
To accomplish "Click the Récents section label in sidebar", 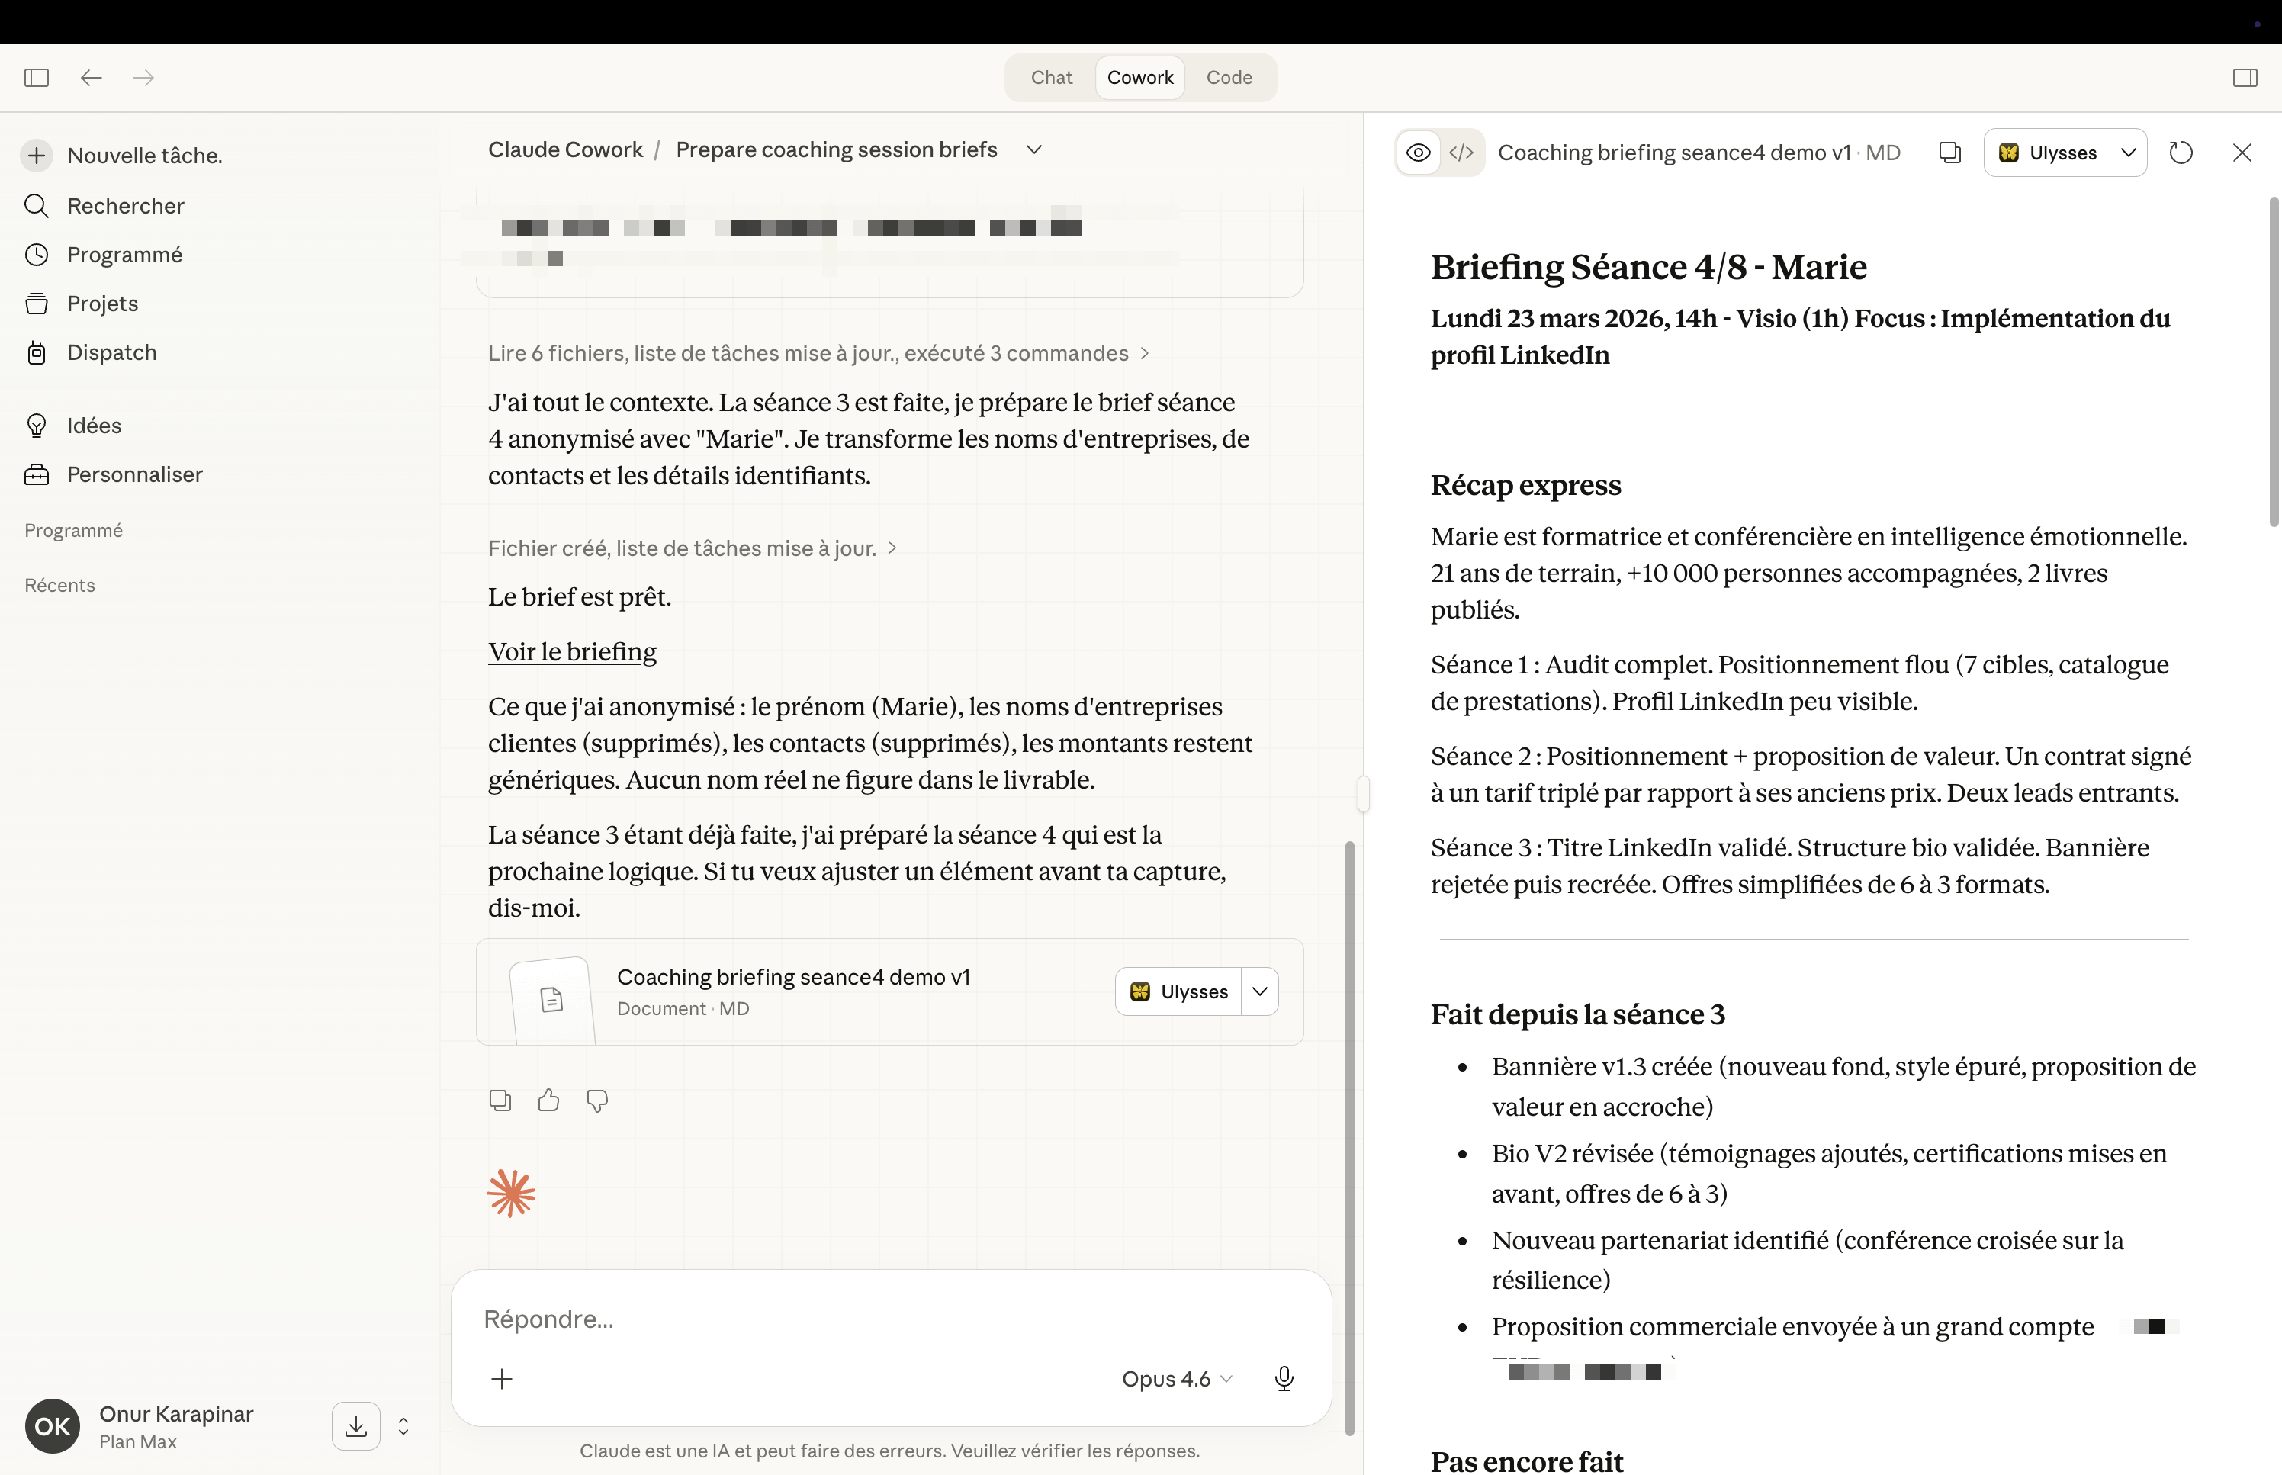I will coord(59,585).
